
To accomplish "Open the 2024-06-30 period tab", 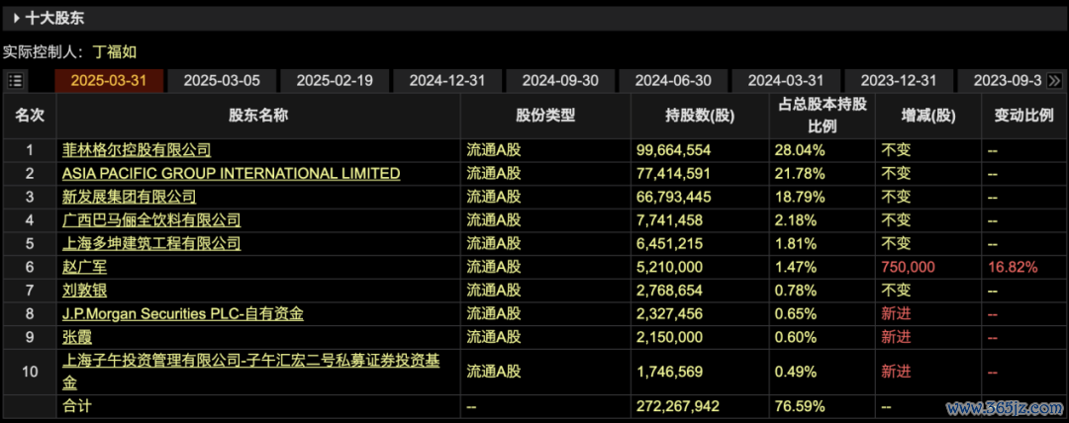I will (x=672, y=81).
